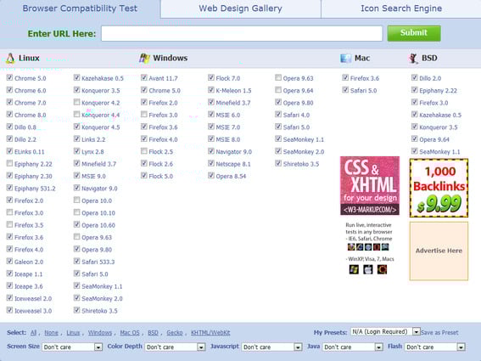Uncheck the Windows Avant 11.7 checkbox
481x361 pixels.
coord(144,78)
